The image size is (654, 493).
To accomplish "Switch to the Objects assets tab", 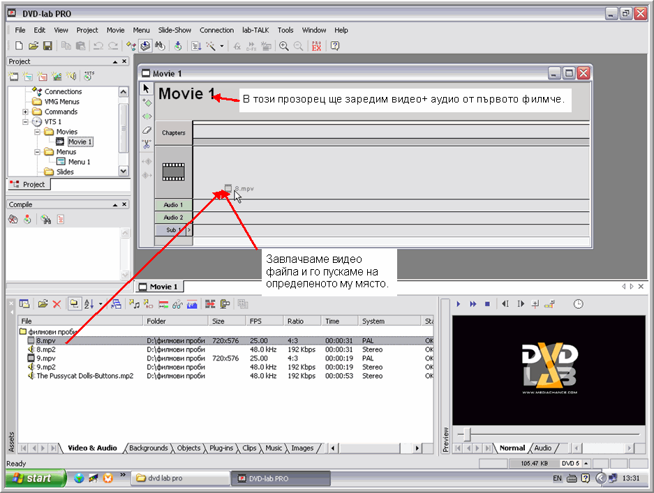I will (x=189, y=448).
